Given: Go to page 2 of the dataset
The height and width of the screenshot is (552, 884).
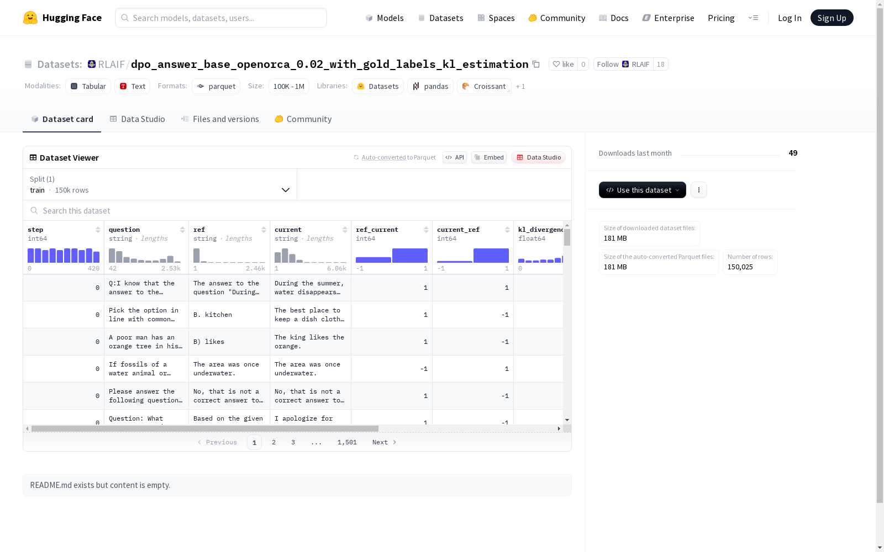Looking at the screenshot, I should [273, 442].
